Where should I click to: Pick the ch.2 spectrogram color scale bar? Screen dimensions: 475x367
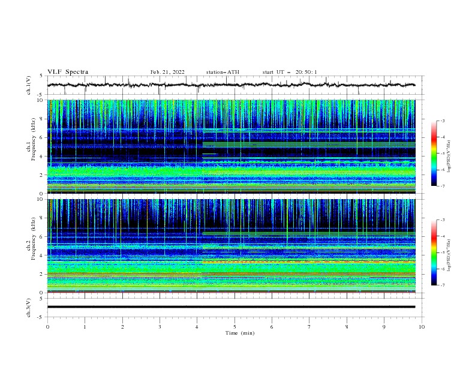434,252
